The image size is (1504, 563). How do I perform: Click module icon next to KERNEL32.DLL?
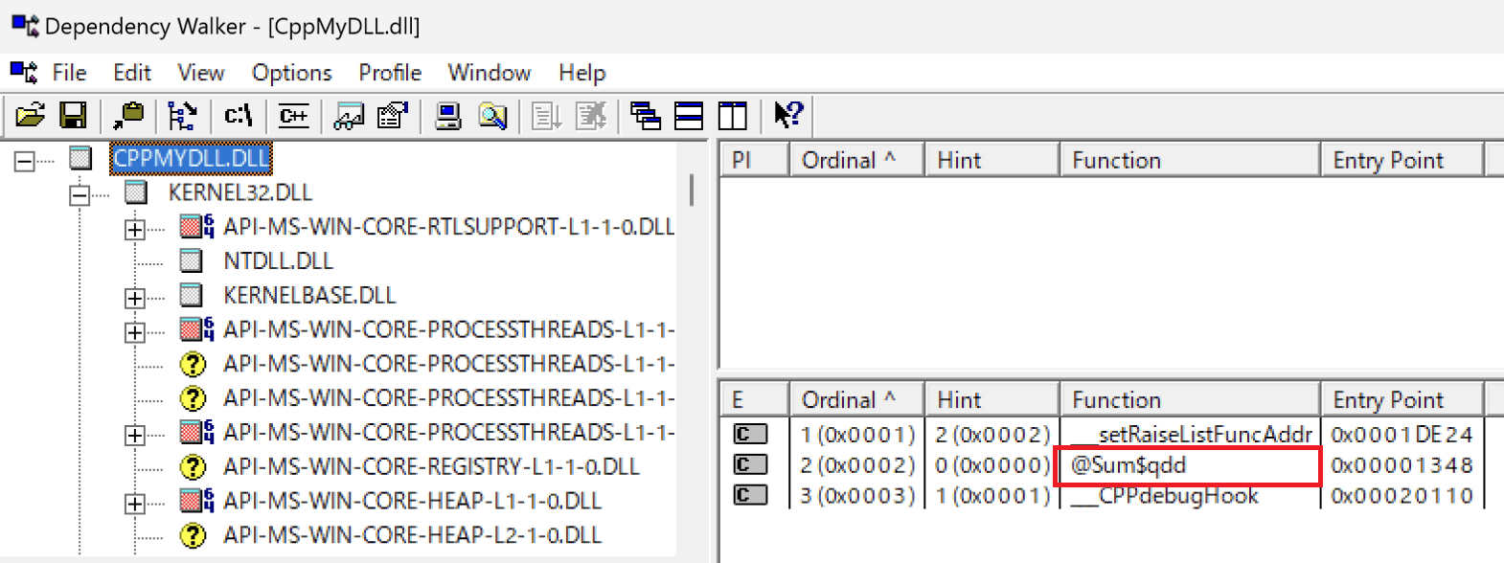click(136, 192)
